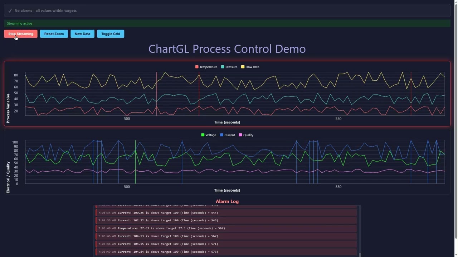This screenshot has height=257, width=458.
Task: Click the checkmark icon in the alarm banner
Action: pyautogui.click(x=10, y=11)
